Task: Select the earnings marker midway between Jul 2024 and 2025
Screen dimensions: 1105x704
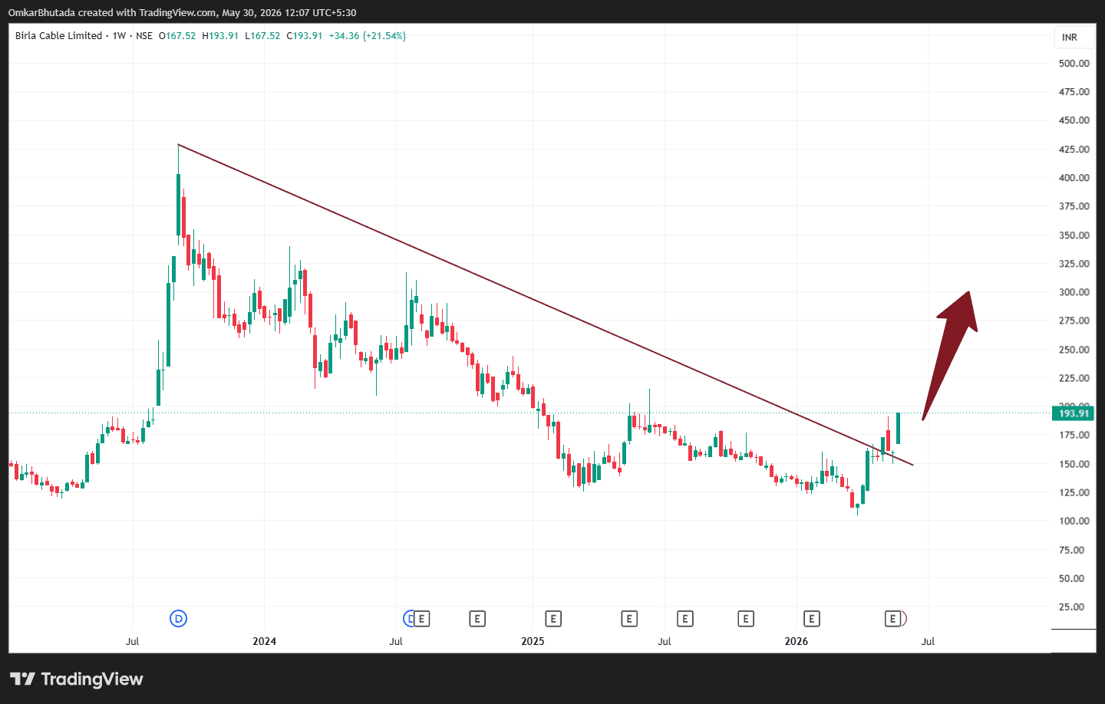Action: tap(477, 619)
